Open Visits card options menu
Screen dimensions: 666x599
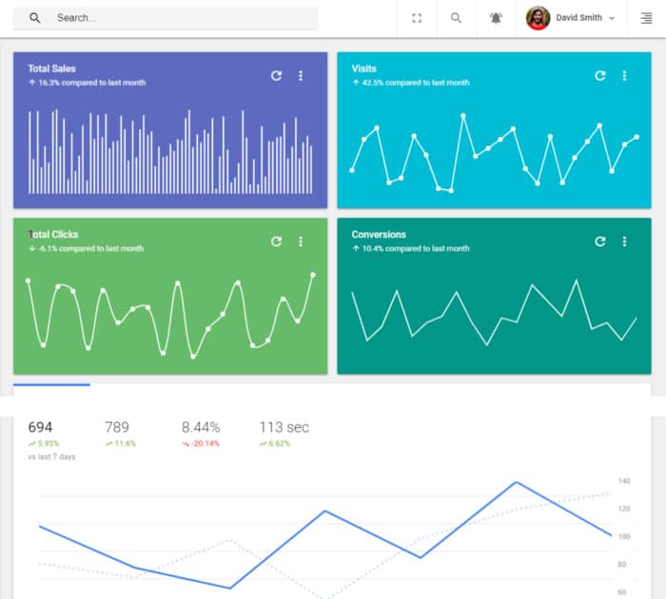click(x=624, y=76)
